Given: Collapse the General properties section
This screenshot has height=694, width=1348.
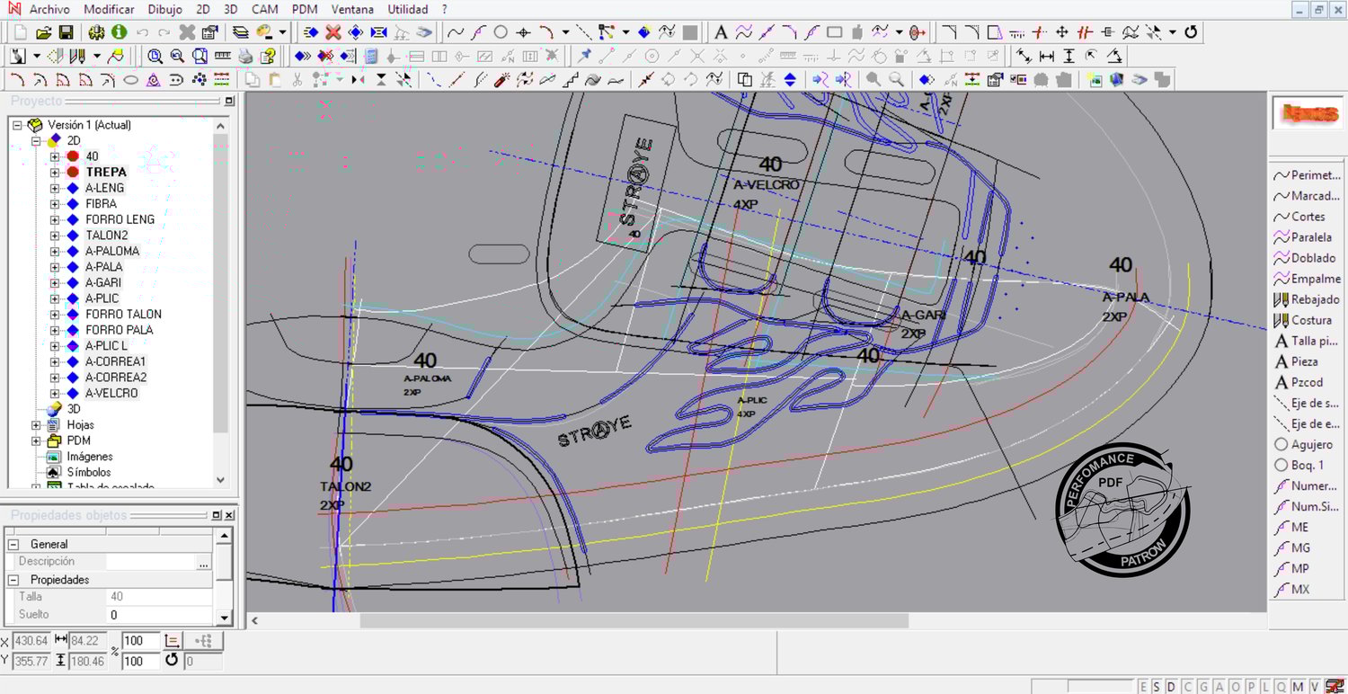Looking at the screenshot, I should tap(13, 544).
